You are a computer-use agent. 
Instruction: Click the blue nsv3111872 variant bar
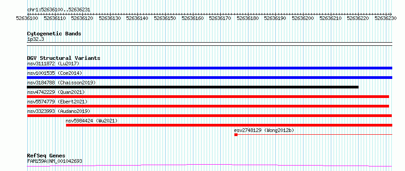[x=209, y=68]
